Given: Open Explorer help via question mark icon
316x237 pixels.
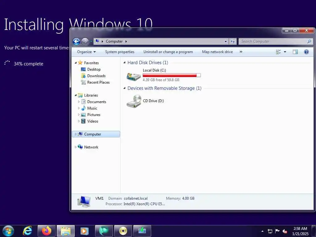Looking at the screenshot, I should [306, 52].
